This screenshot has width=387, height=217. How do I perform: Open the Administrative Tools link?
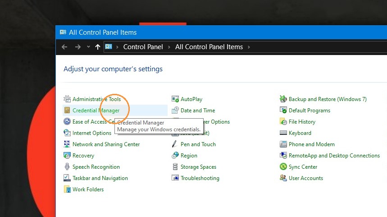96,99
